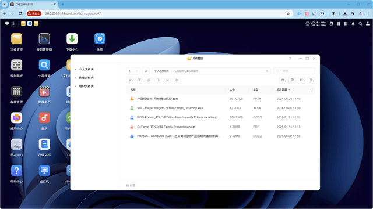Click the show-desktop icon in the NAS taskbar
The height and width of the screenshot is (209, 373).
point(7,23)
